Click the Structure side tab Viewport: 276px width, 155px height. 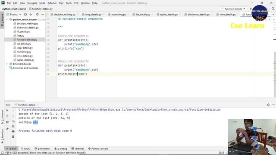click(x=2, y=117)
